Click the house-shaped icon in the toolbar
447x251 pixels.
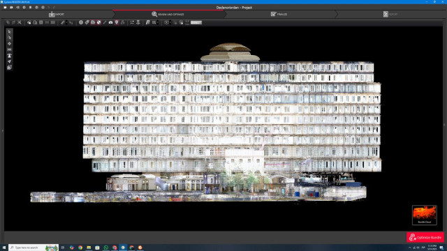tap(35, 22)
